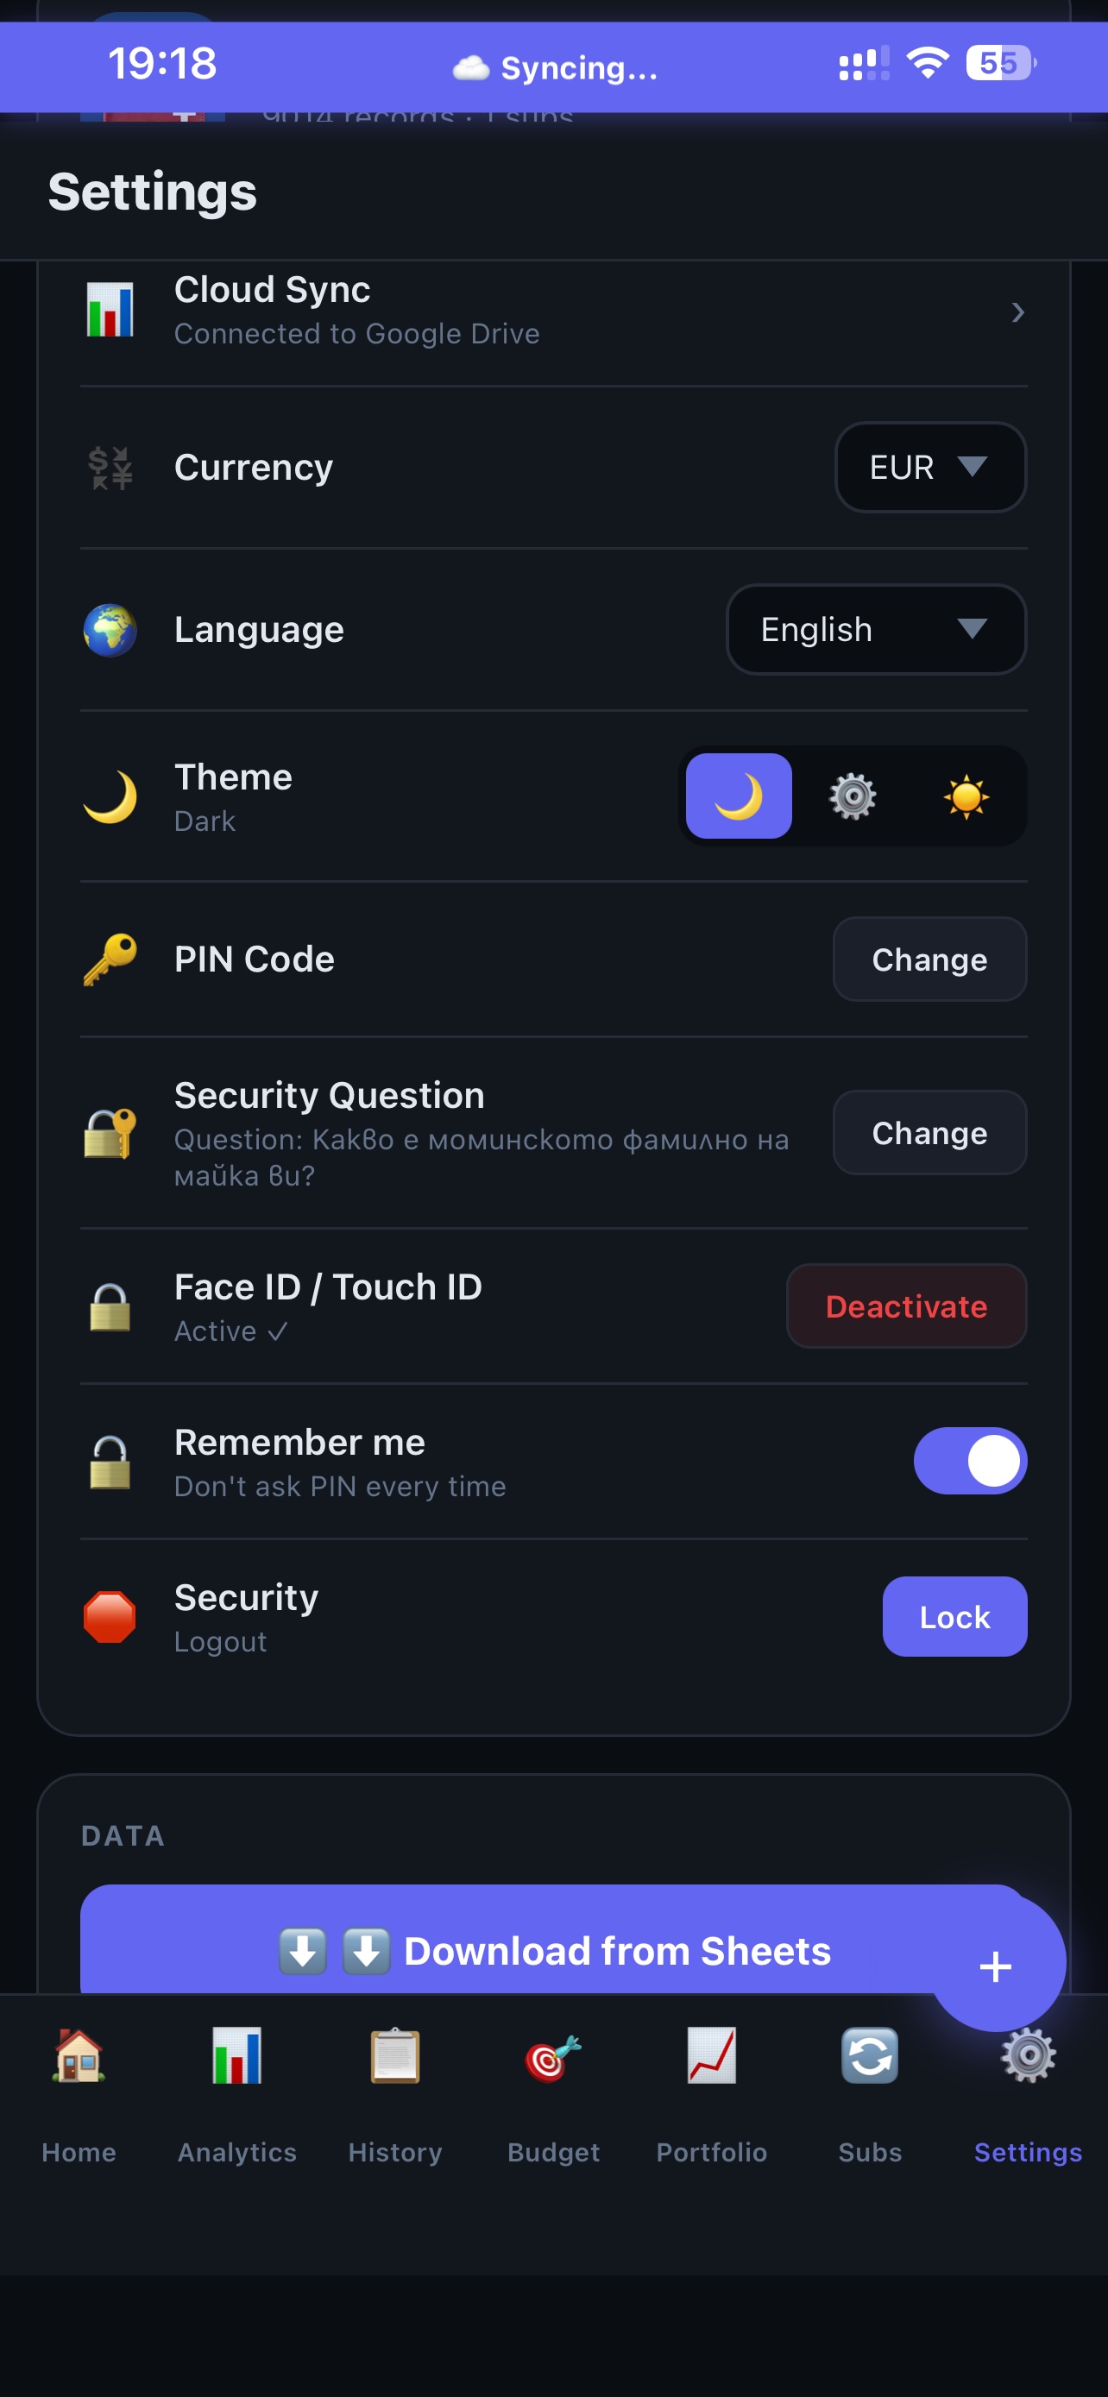Open Budget target icon
The width and height of the screenshot is (1108, 2397).
[x=553, y=2054]
